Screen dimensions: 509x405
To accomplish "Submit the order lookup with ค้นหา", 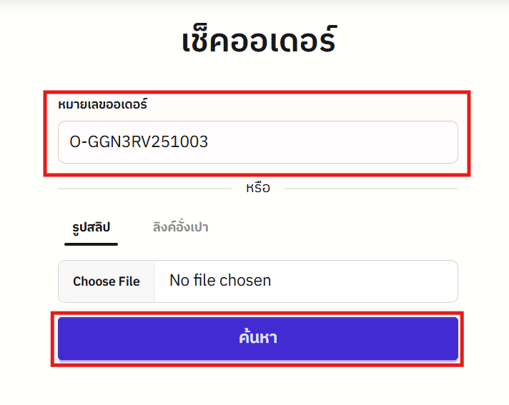I will [257, 338].
